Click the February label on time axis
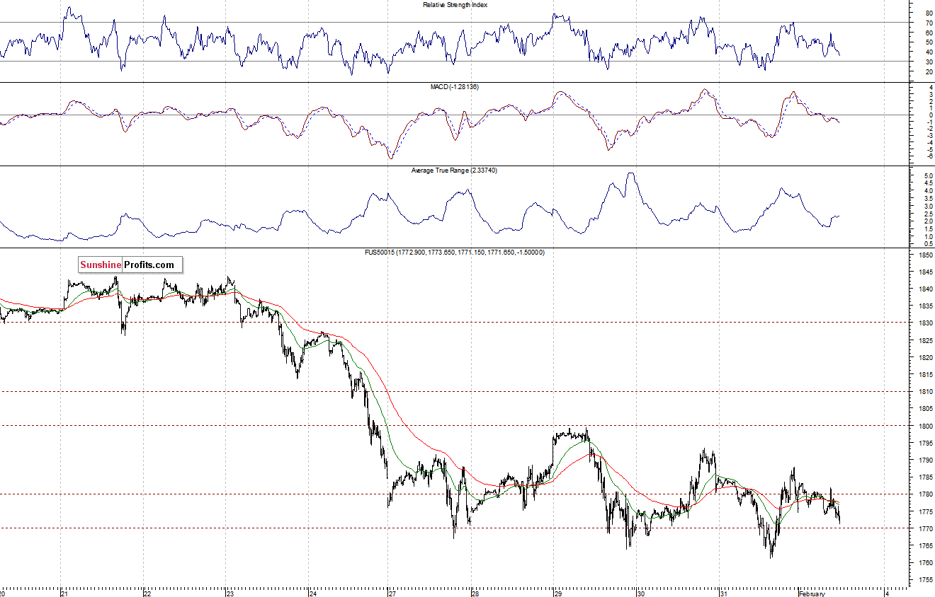935x597 pixels. [812, 593]
